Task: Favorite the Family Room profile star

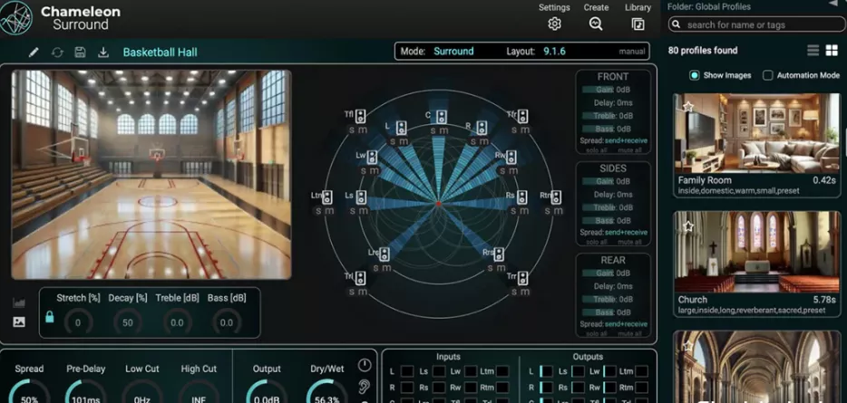Action: click(x=687, y=107)
